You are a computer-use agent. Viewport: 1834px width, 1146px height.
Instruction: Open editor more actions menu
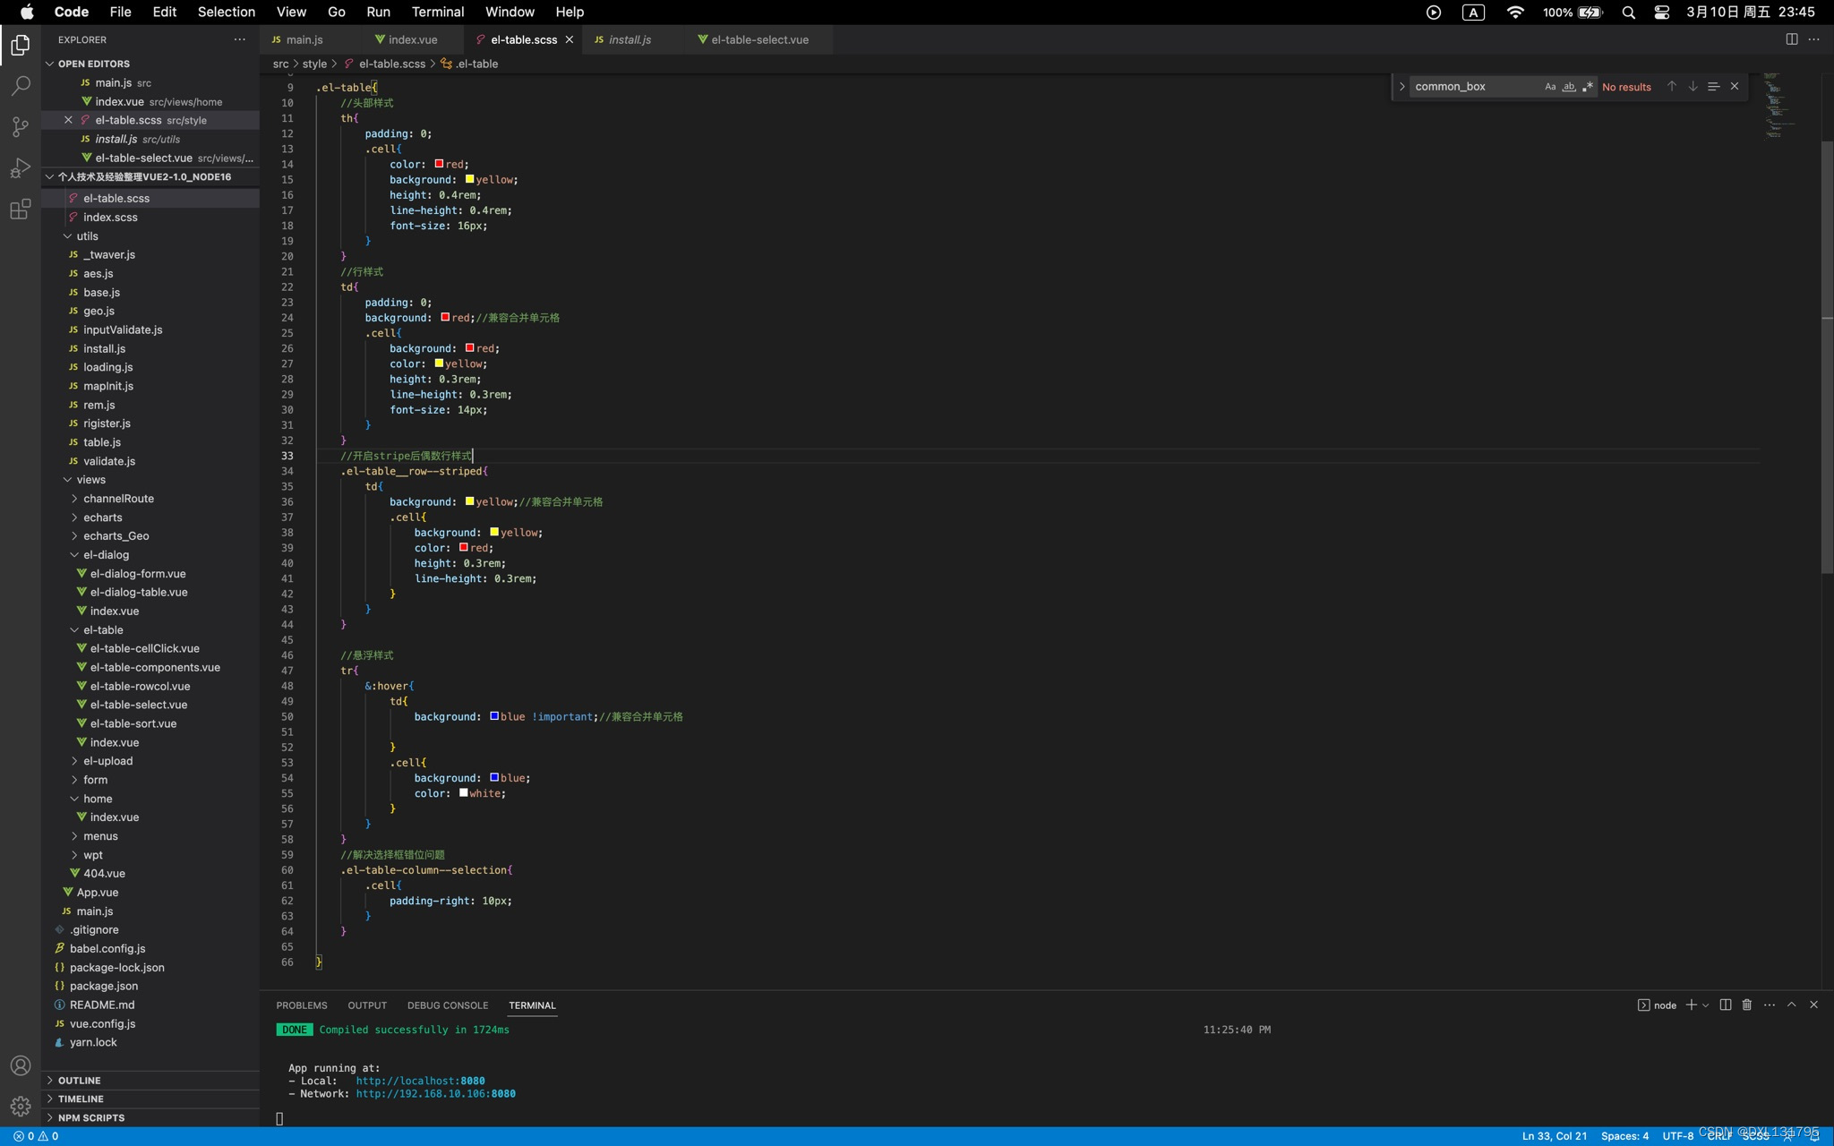coord(1813,39)
